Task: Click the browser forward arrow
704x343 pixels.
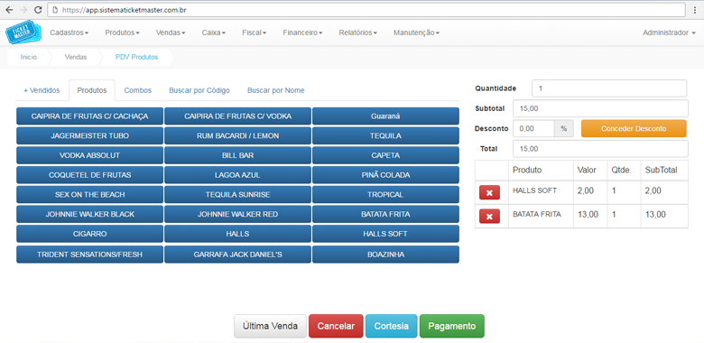Action: (x=23, y=9)
